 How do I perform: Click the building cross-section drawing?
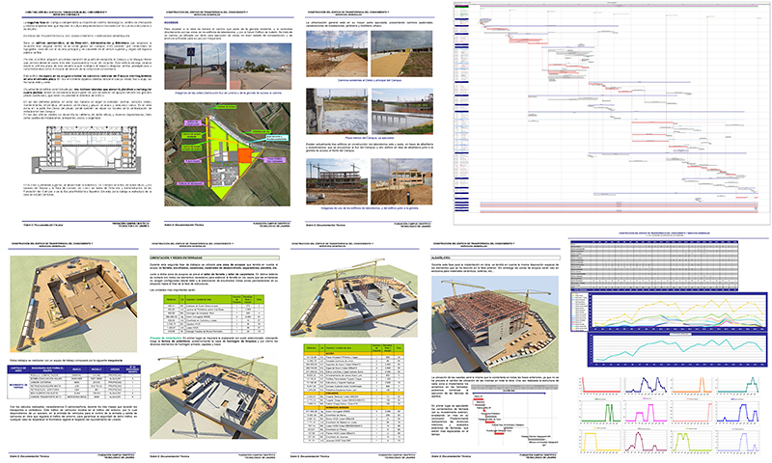(87, 150)
